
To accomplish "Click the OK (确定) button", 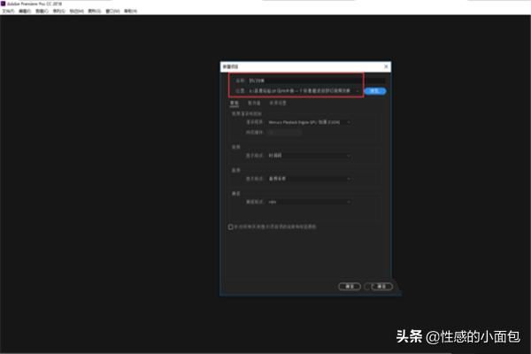I will click(x=350, y=287).
